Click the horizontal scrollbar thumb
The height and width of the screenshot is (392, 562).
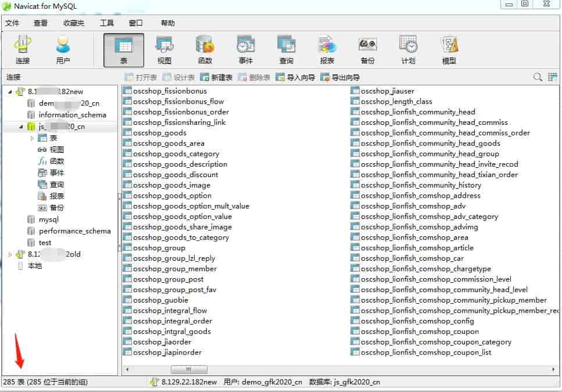coord(189,369)
